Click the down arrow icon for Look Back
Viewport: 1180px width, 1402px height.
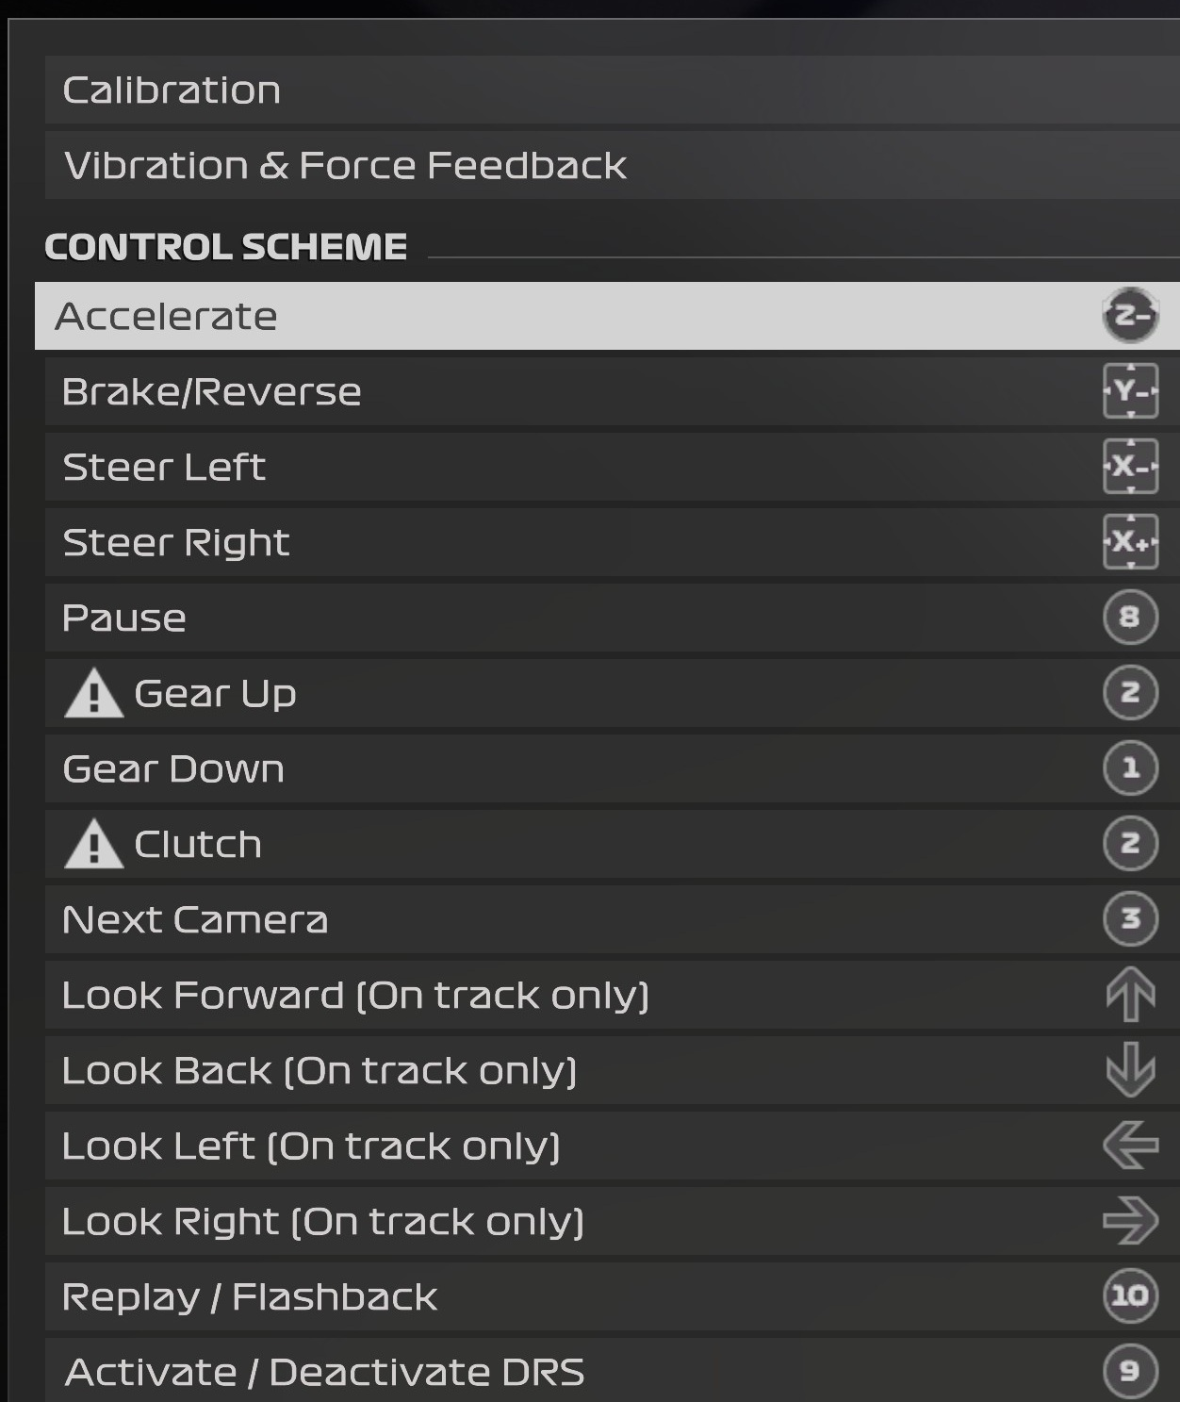coord(1130,1070)
